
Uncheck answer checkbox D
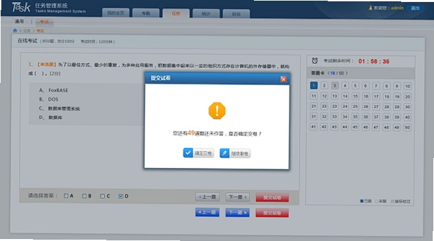(121, 196)
